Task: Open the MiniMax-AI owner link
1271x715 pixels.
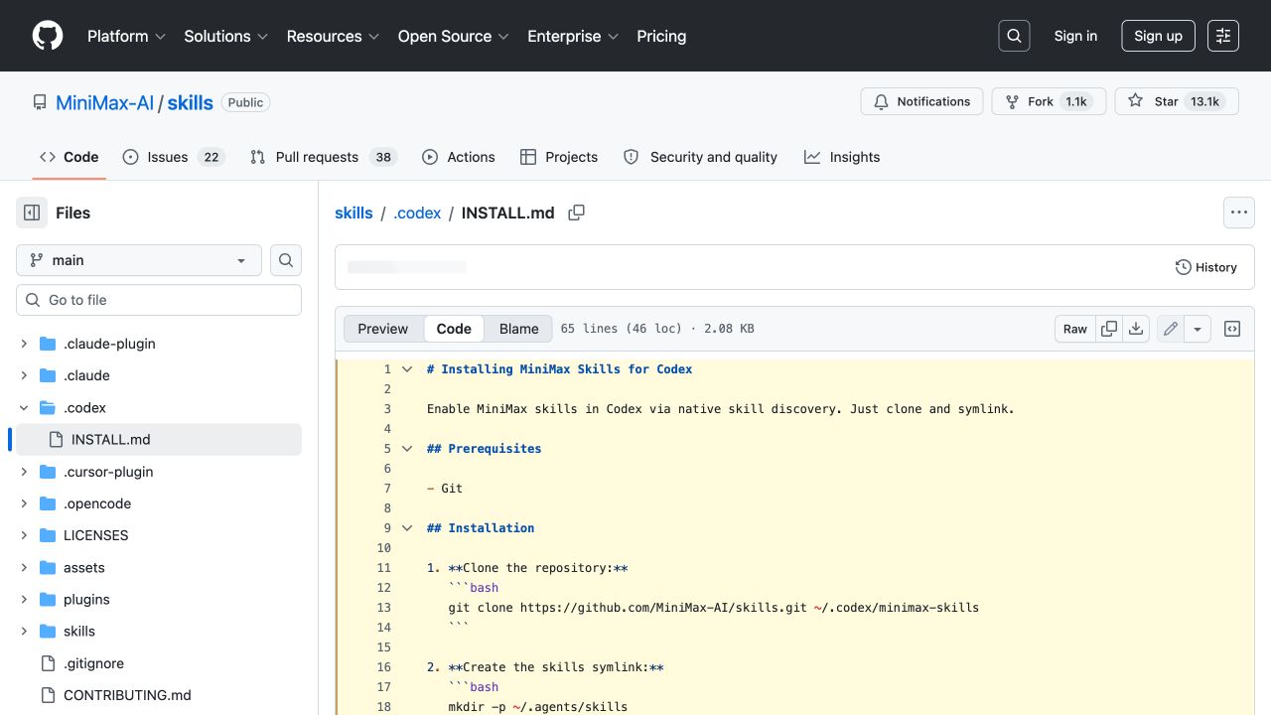Action: (105, 102)
